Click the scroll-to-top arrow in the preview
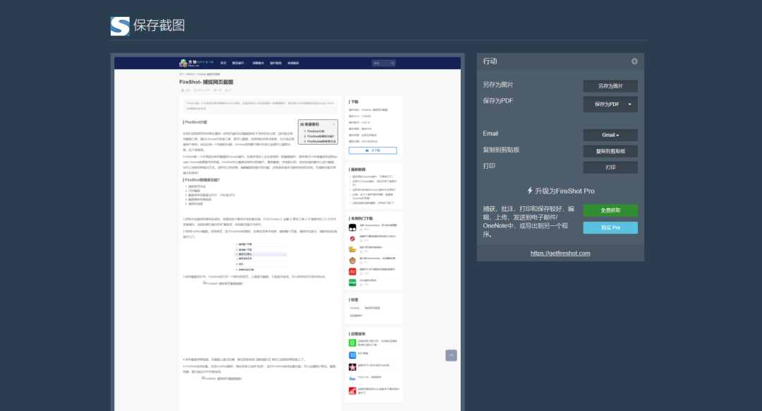Image resolution: width=762 pixels, height=411 pixels. pos(451,355)
